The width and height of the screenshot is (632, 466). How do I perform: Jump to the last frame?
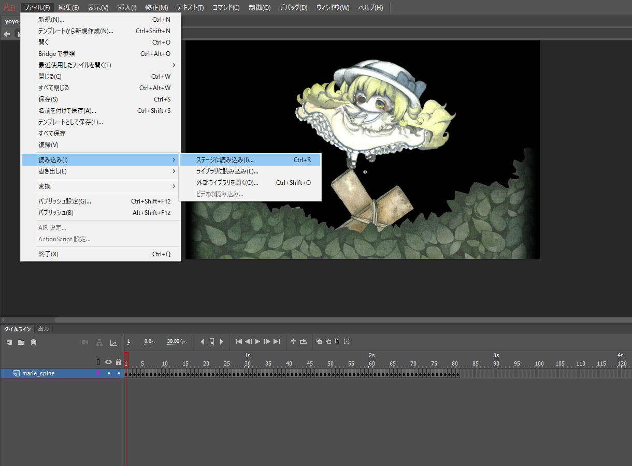(x=277, y=342)
